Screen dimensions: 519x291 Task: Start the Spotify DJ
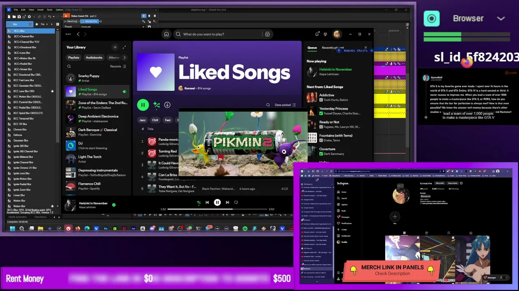[97, 145]
